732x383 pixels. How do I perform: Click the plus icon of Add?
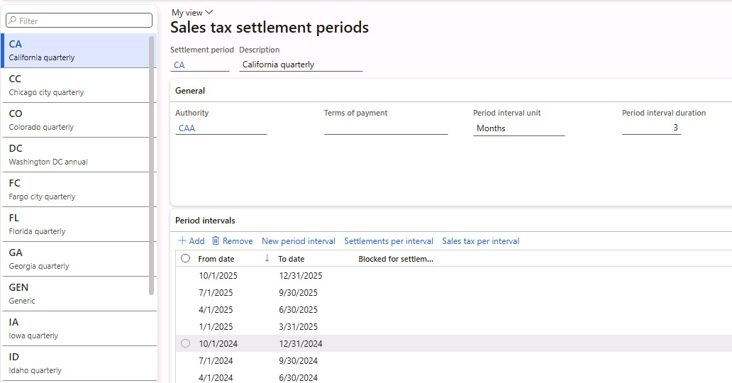(x=182, y=241)
